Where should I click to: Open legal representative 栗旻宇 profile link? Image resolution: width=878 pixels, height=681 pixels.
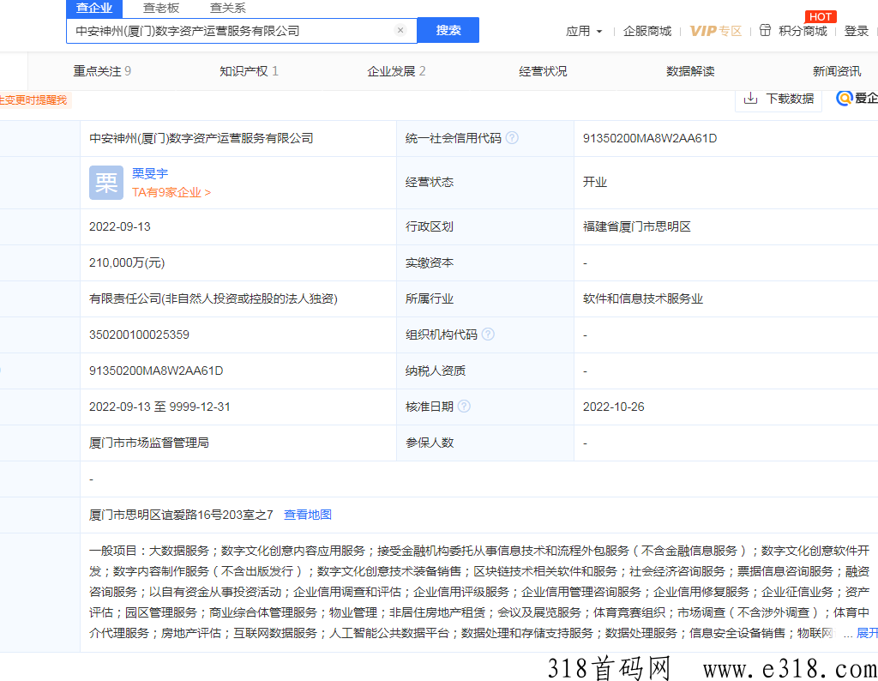click(x=149, y=173)
